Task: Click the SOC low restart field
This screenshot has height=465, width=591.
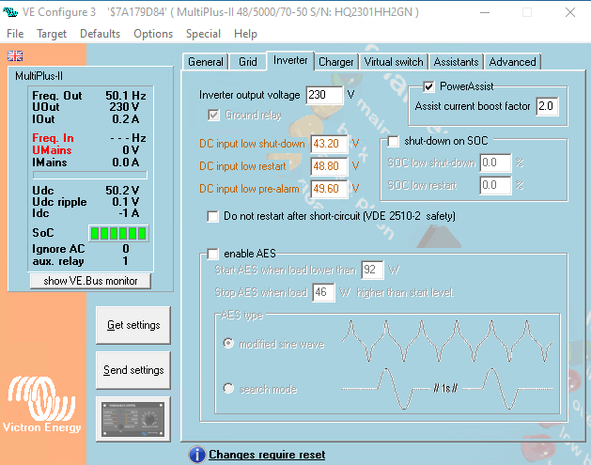Action: 495,185
